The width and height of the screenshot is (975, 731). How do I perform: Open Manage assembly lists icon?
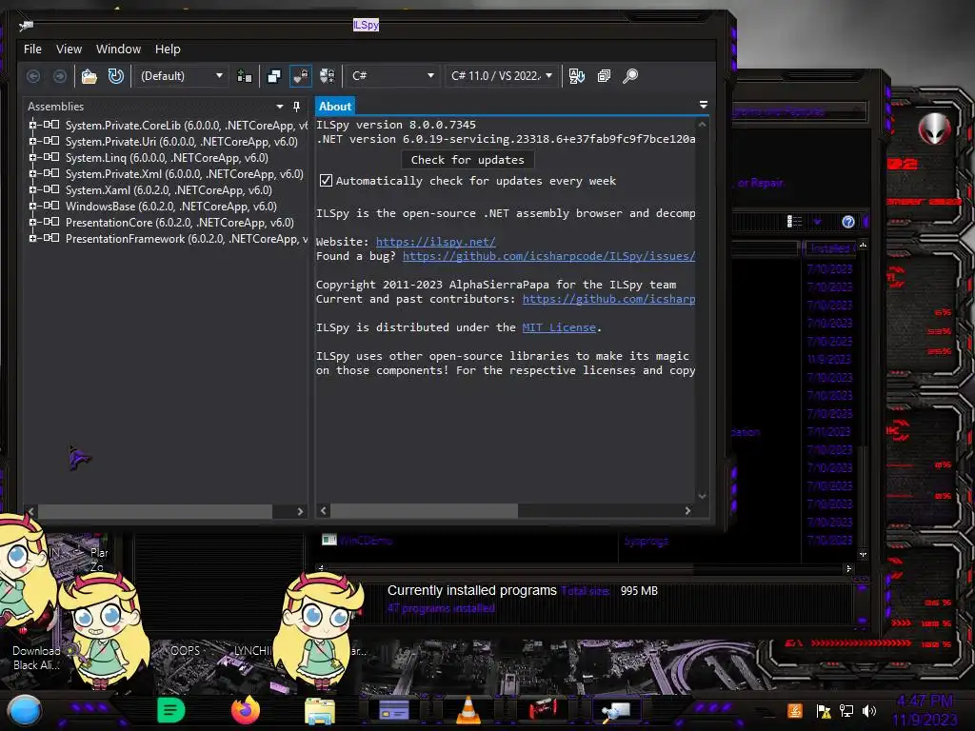click(x=245, y=76)
